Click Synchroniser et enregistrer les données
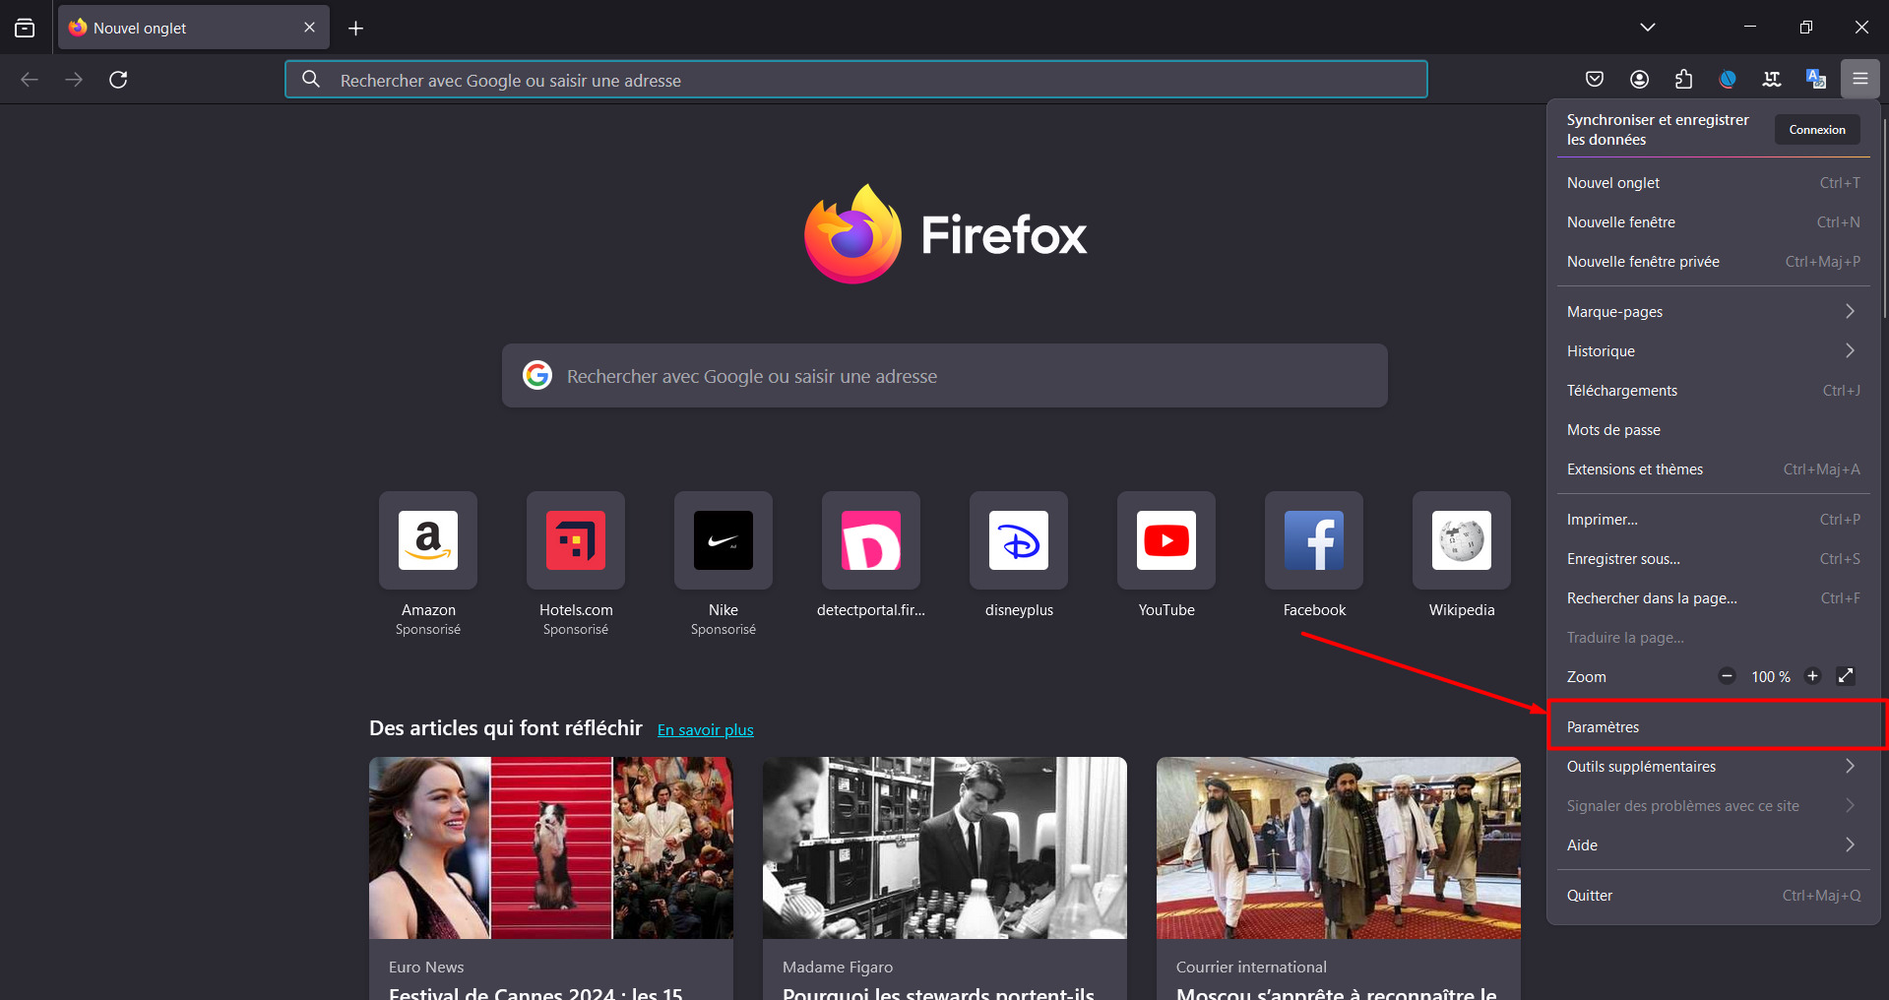 [x=1658, y=130]
